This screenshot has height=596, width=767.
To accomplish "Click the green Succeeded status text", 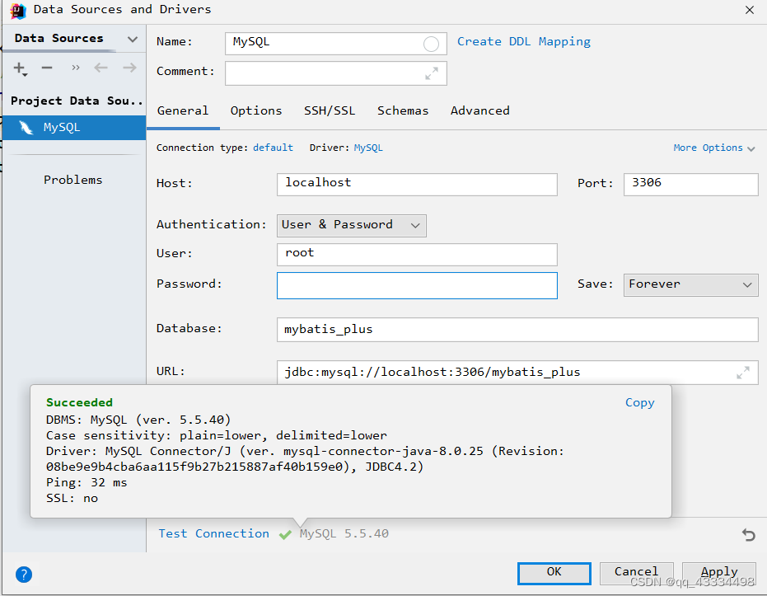I will pyautogui.click(x=79, y=403).
